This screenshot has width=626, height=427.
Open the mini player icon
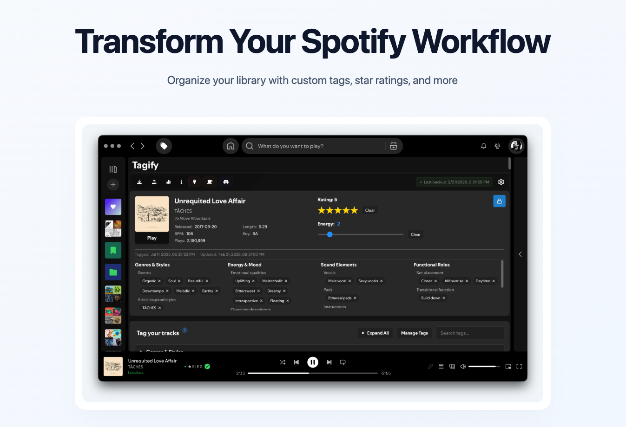tap(508, 367)
